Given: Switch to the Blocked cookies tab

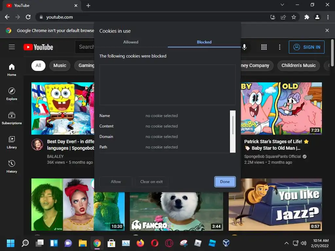Looking at the screenshot, I should coord(204,42).
